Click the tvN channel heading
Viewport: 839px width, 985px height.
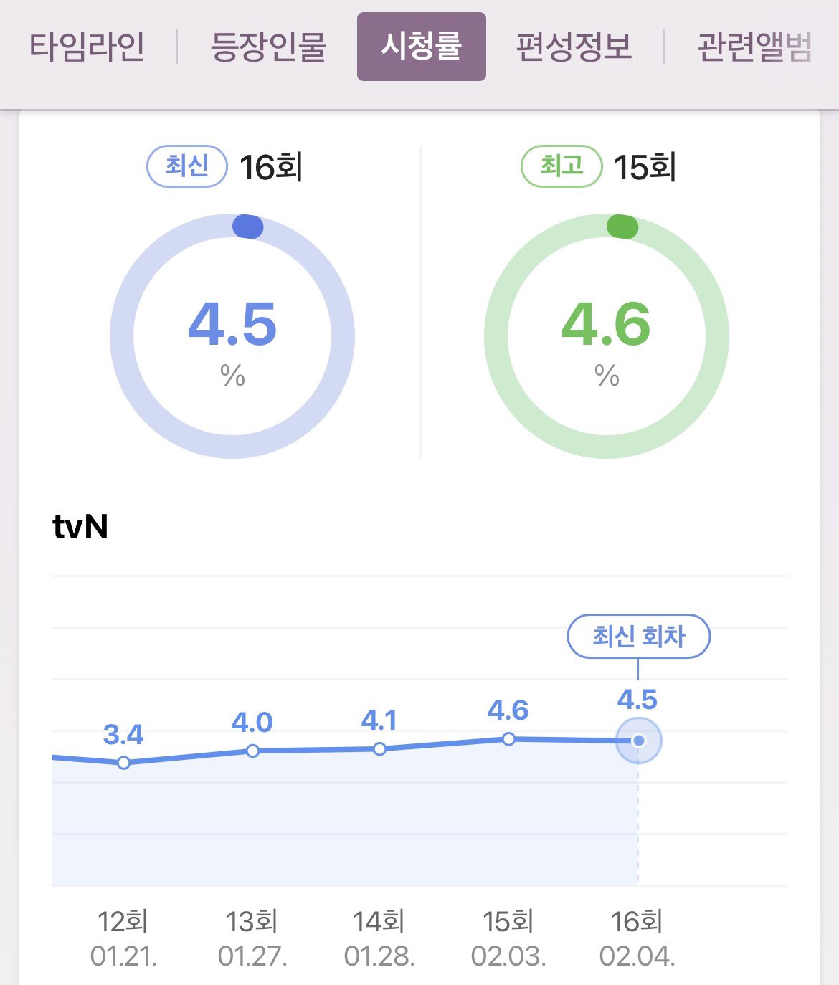pyautogui.click(x=80, y=527)
